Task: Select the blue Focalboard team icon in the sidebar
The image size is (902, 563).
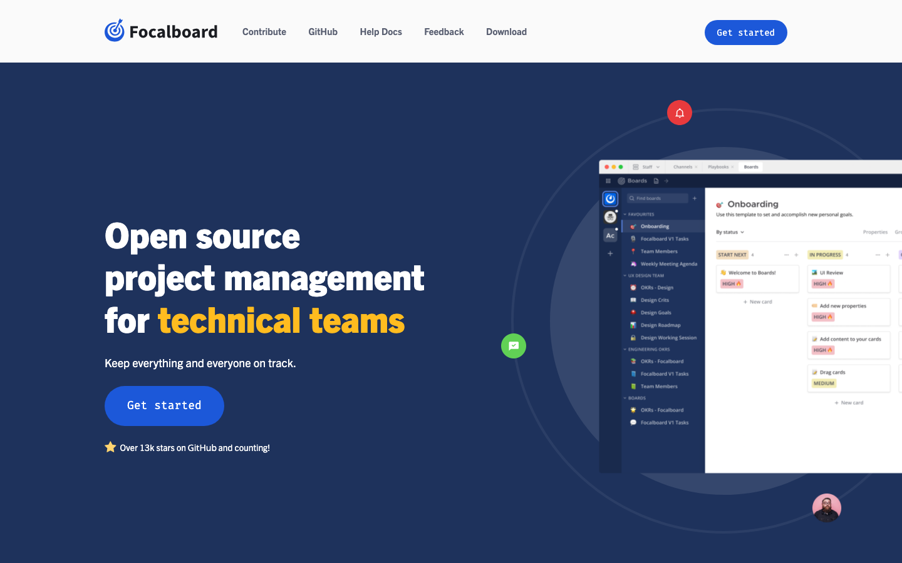Action: tap(610, 199)
